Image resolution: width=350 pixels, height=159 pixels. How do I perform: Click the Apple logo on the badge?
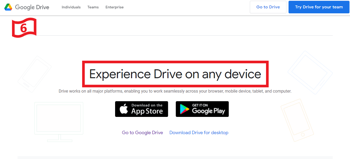pos(123,109)
